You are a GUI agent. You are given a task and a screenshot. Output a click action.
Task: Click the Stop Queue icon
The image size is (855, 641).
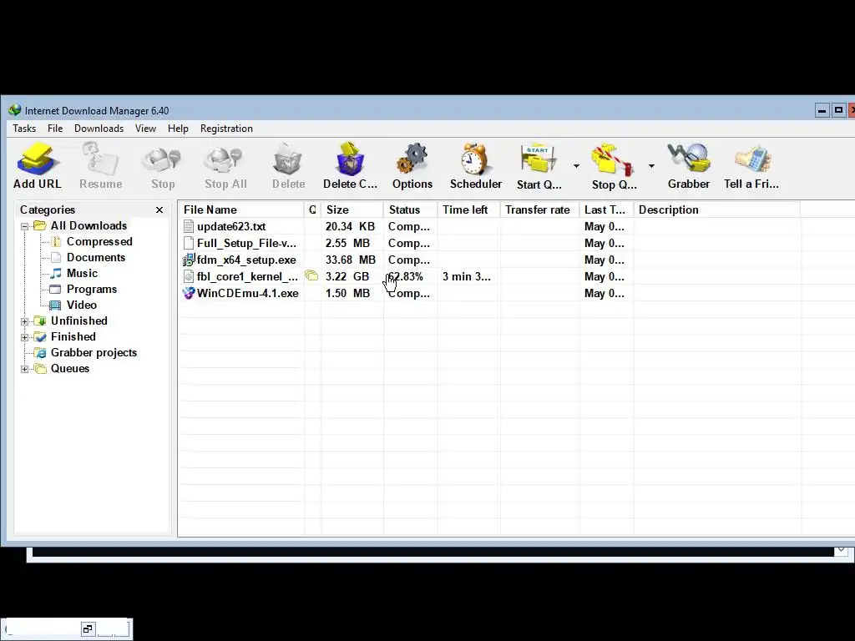613,160
